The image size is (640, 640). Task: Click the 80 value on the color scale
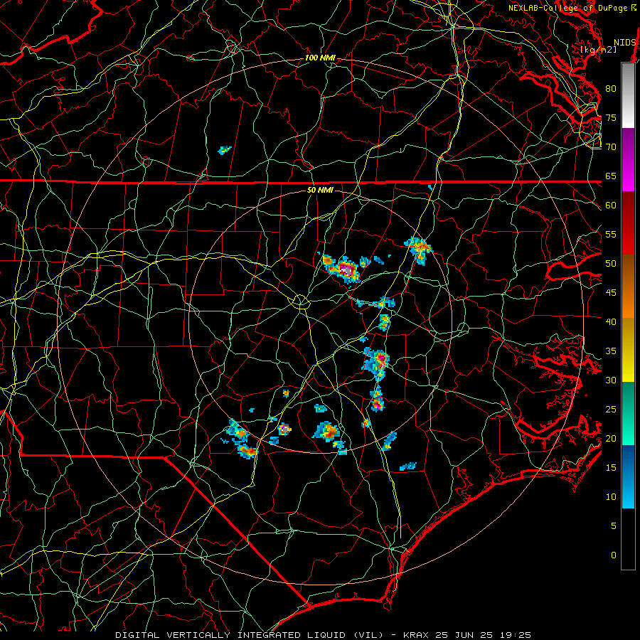[611, 89]
